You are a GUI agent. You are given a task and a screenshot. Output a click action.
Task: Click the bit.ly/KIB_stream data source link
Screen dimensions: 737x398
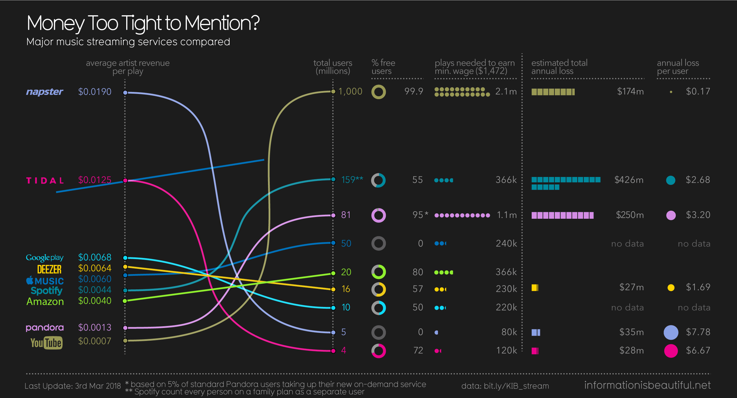[x=511, y=388]
